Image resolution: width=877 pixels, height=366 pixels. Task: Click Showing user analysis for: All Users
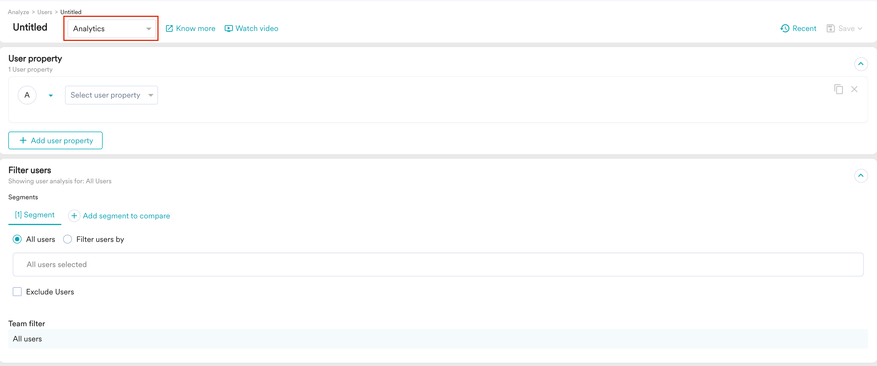[x=60, y=181]
